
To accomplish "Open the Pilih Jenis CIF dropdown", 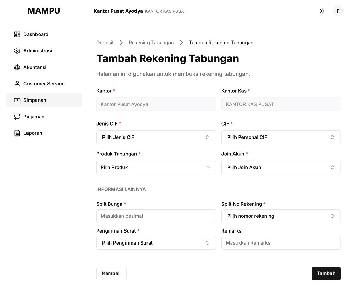I will coord(156,137).
